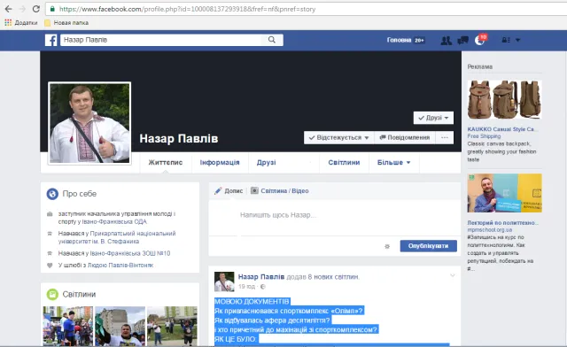Click the Назар Павлів profile name heading
The width and height of the screenshot is (567, 347).
[x=179, y=139]
